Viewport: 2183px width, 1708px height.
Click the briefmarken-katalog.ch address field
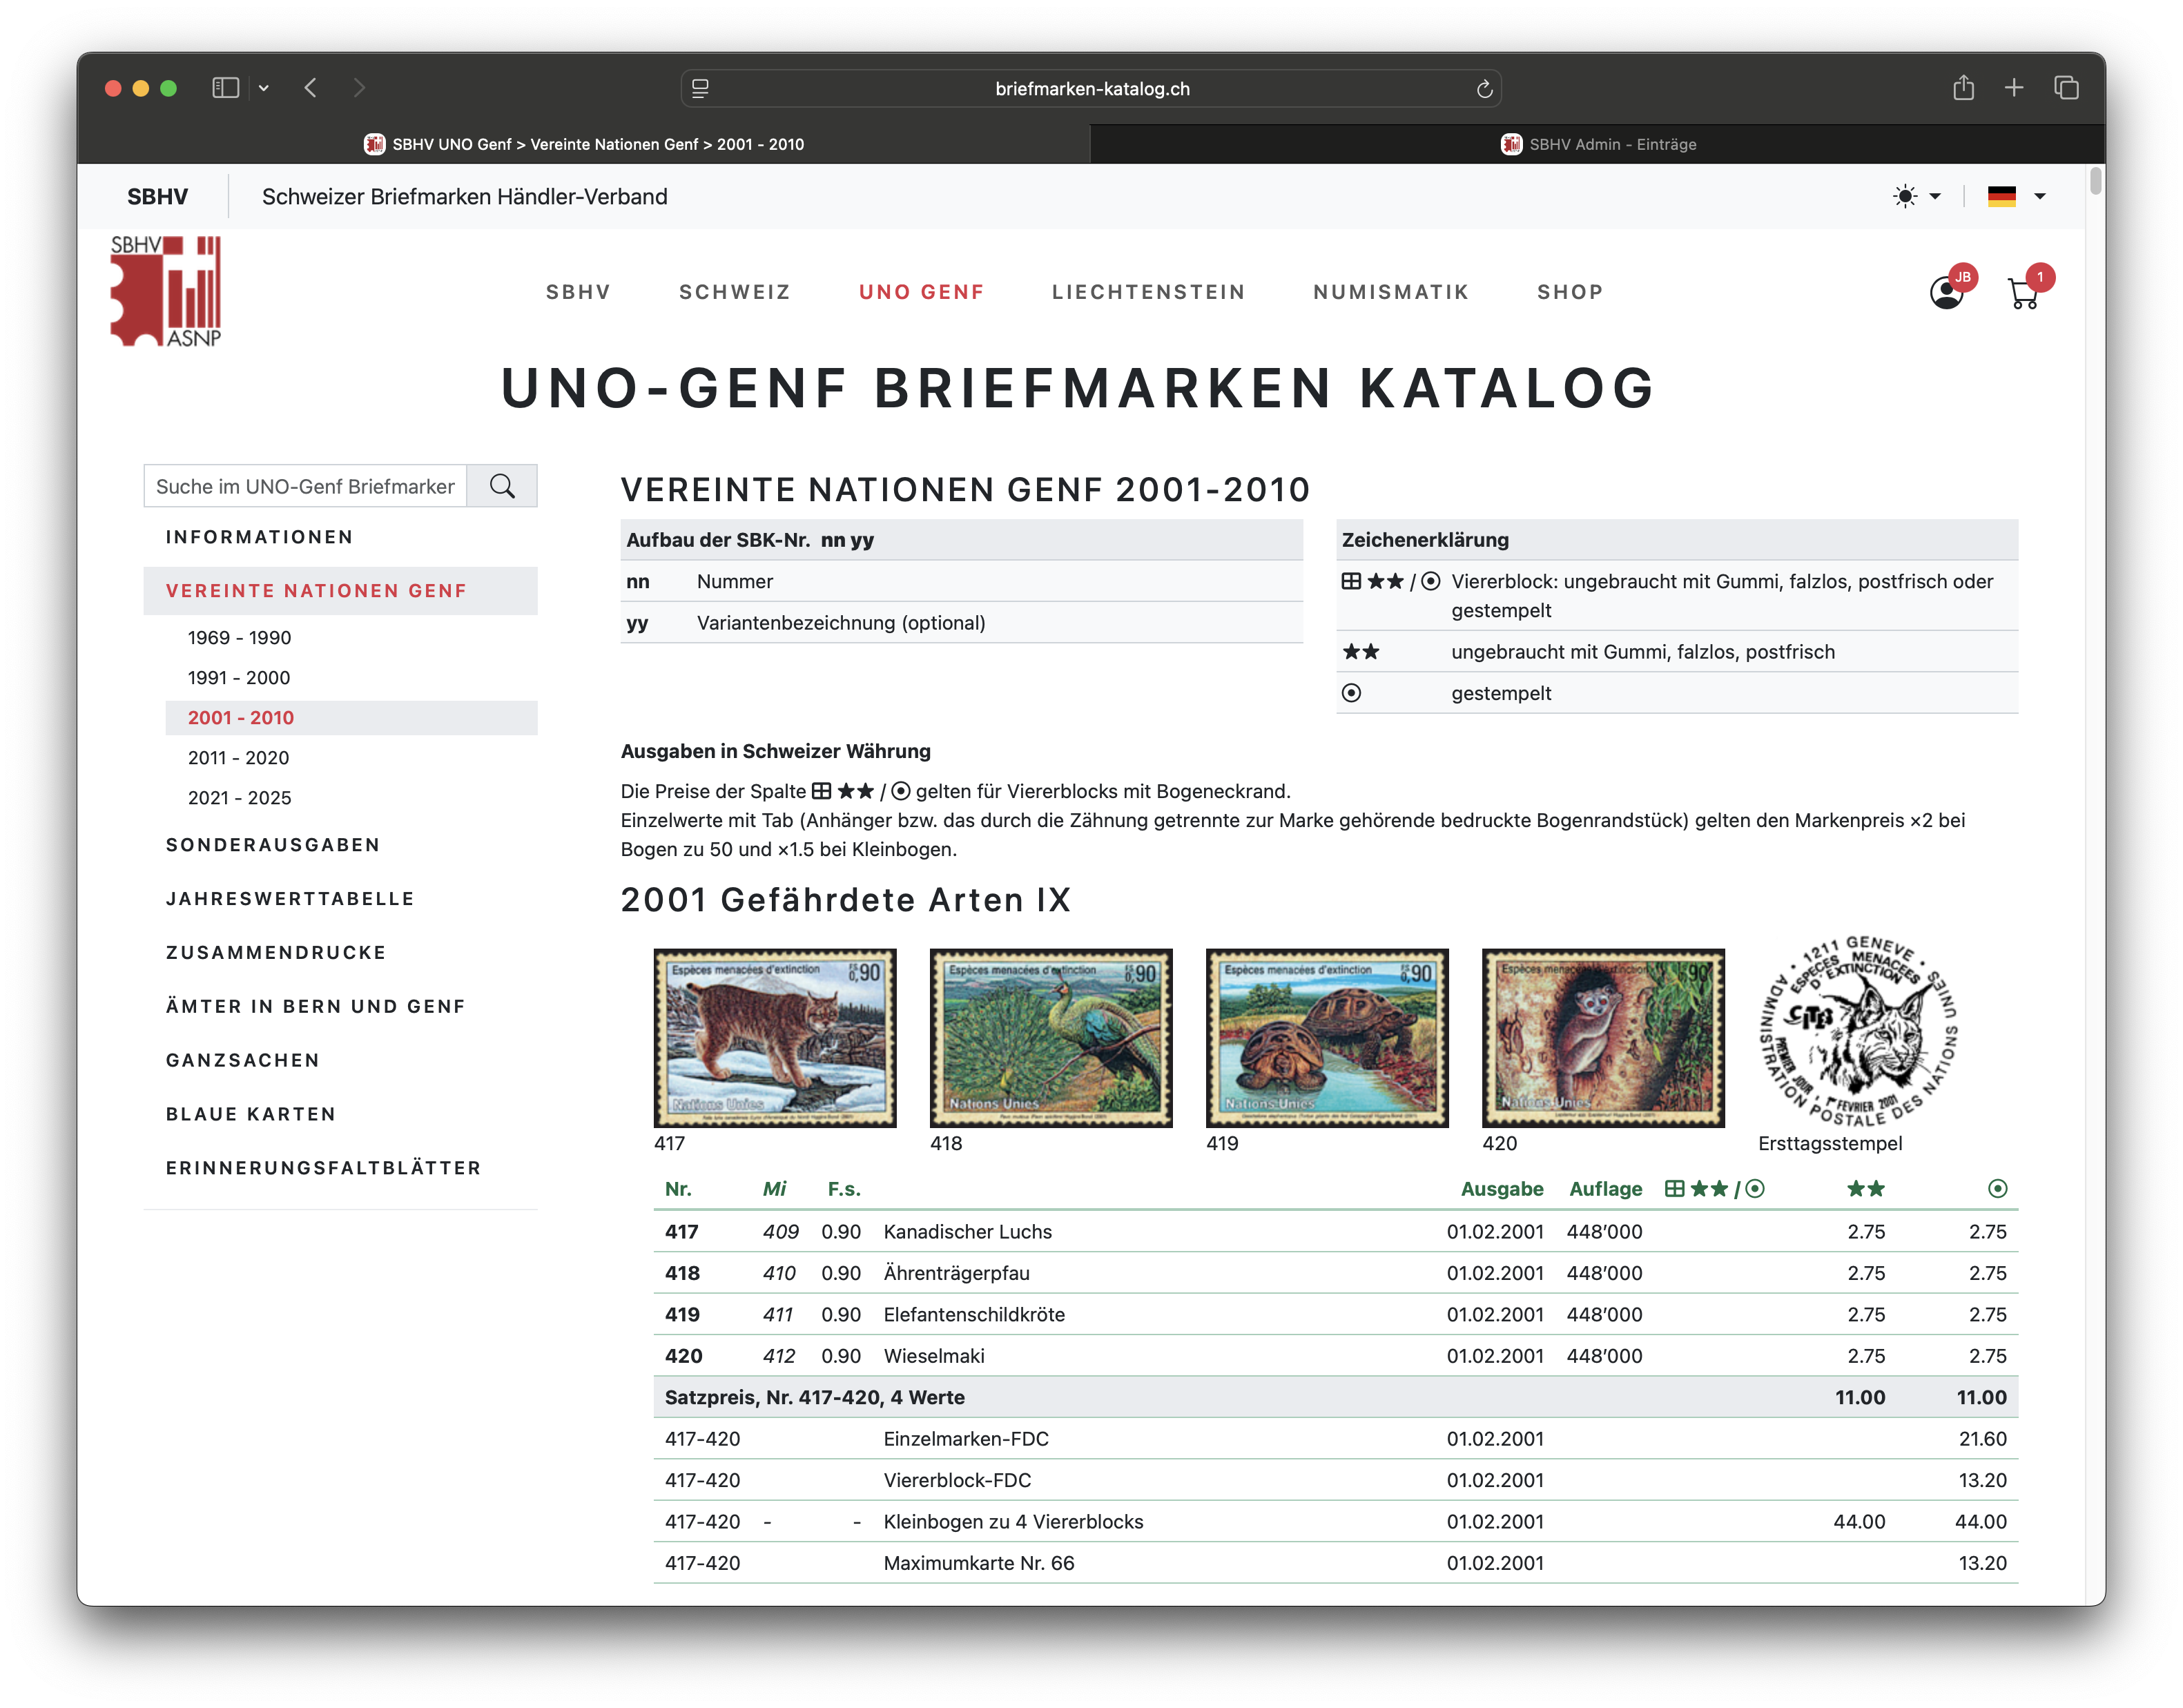pyautogui.click(x=1091, y=88)
